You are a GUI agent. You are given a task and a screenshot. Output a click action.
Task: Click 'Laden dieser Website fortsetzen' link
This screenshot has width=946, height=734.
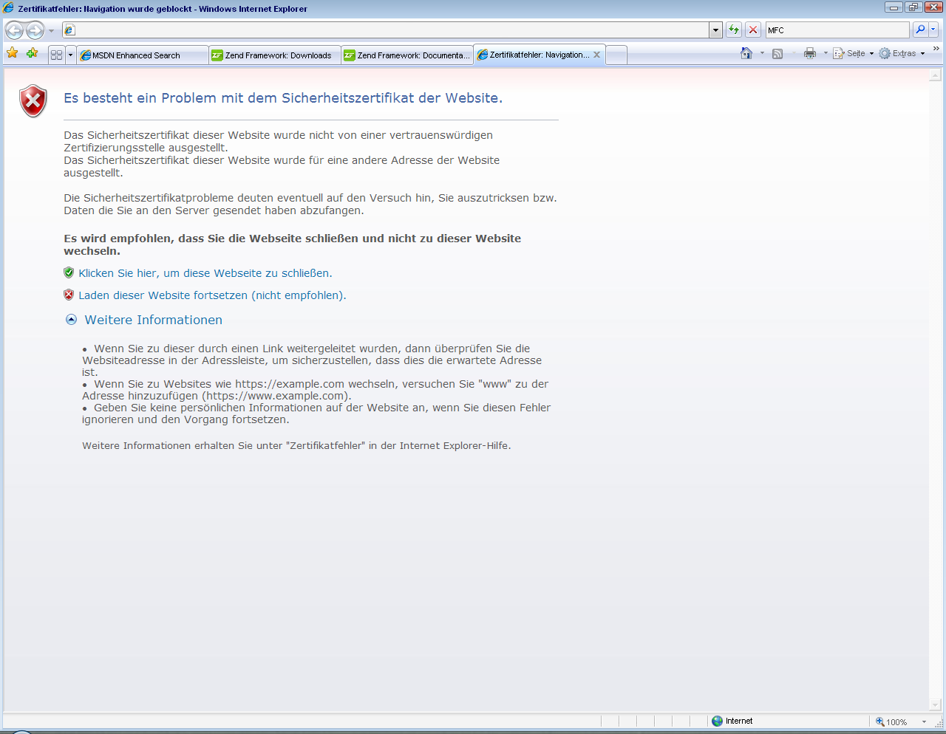coord(212,295)
